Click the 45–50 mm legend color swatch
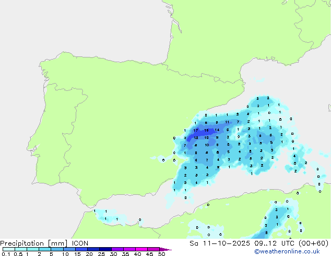This screenshot has height=256, width=331. click(x=153, y=249)
